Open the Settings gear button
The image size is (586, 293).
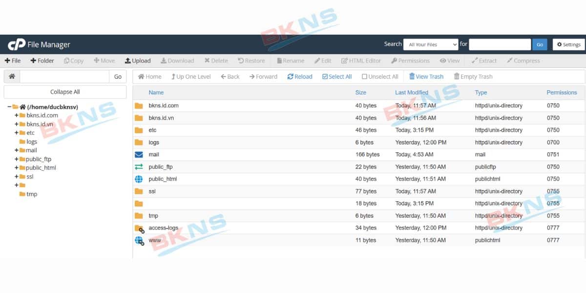(568, 44)
